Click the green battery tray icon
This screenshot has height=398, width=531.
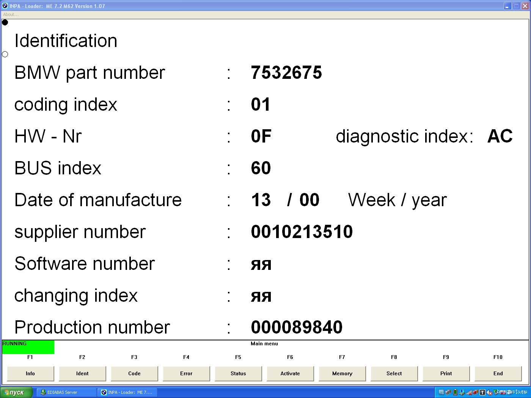click(456, 392)
